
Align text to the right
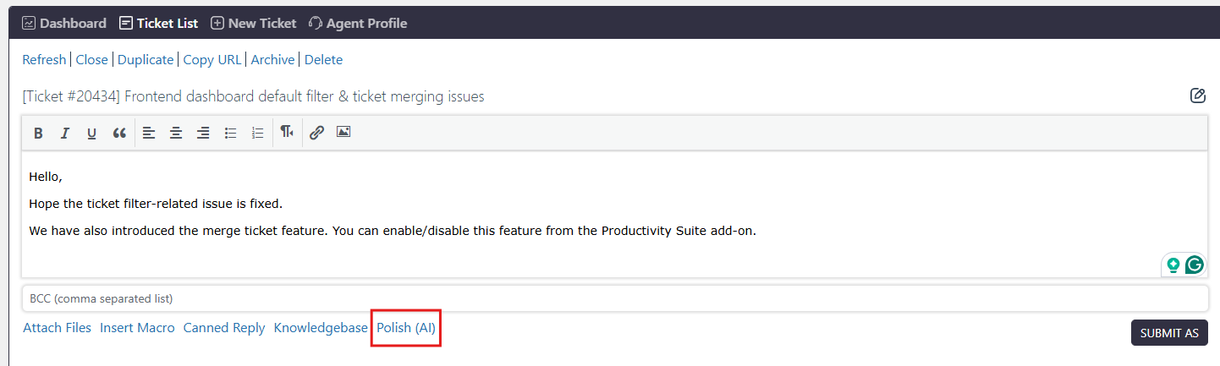(203, 133)
